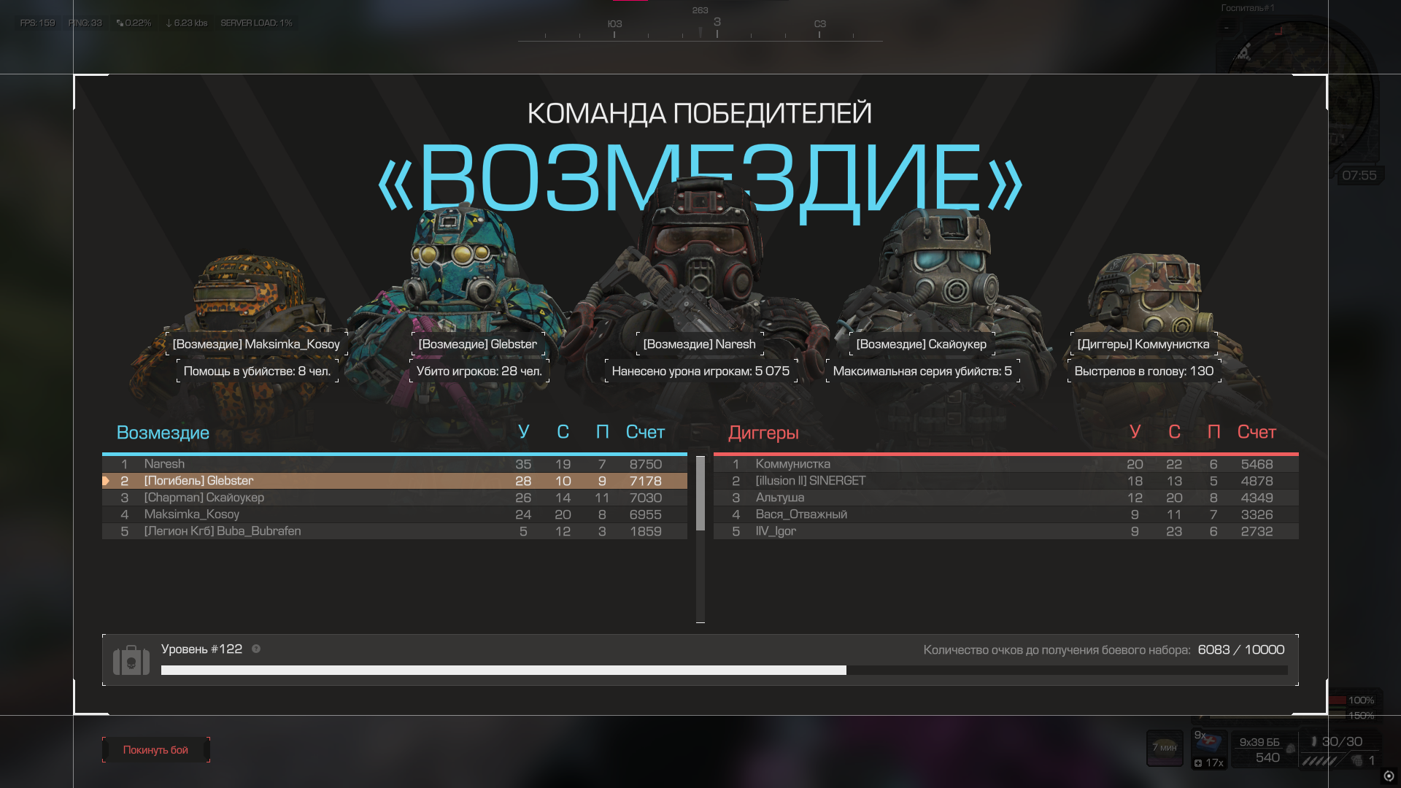Click the Покинуть бой button
The width and height of the screenshot is (1401, 788).
155,749
